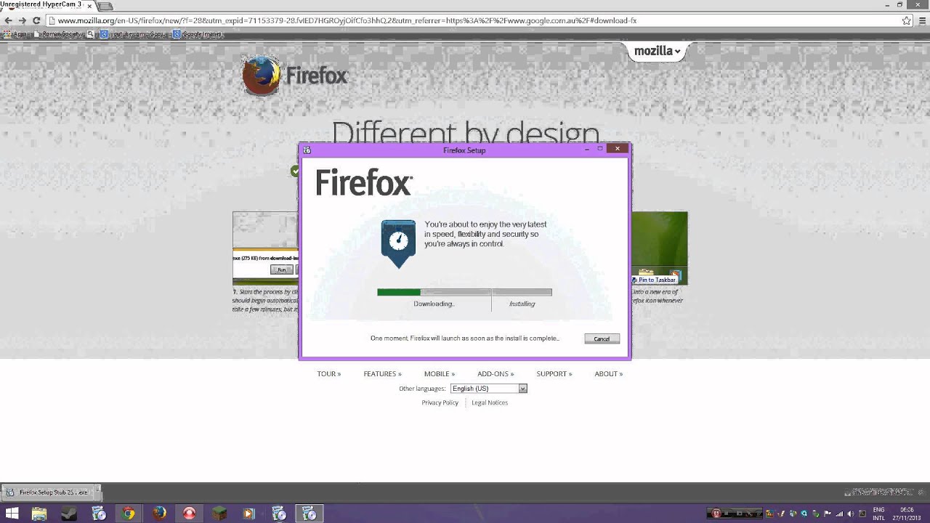Expand the mozilla tab dropdown

(x=657, y=51)
